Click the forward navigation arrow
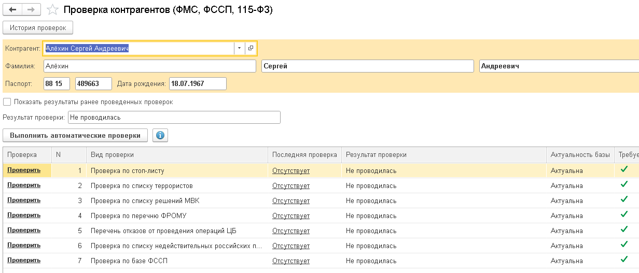 31,9
